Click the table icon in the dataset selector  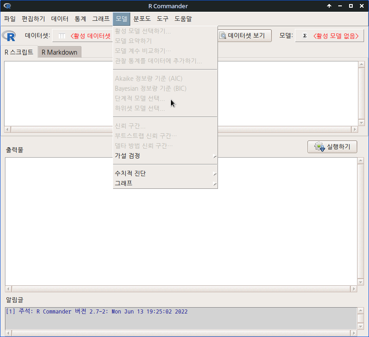coord(62,36)
